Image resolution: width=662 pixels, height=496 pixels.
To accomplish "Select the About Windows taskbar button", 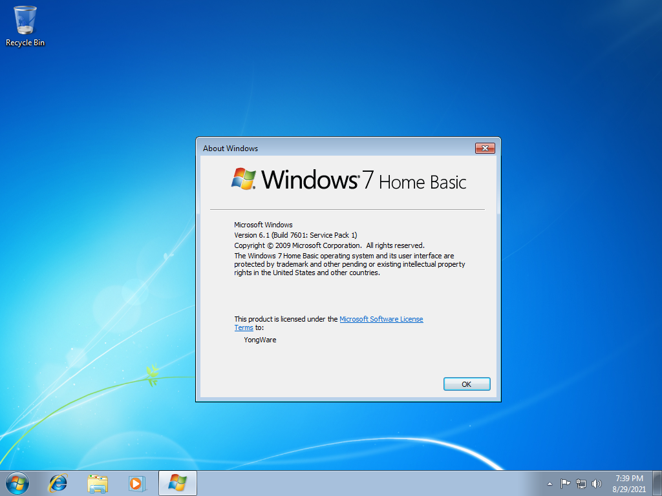I will 178,483.
